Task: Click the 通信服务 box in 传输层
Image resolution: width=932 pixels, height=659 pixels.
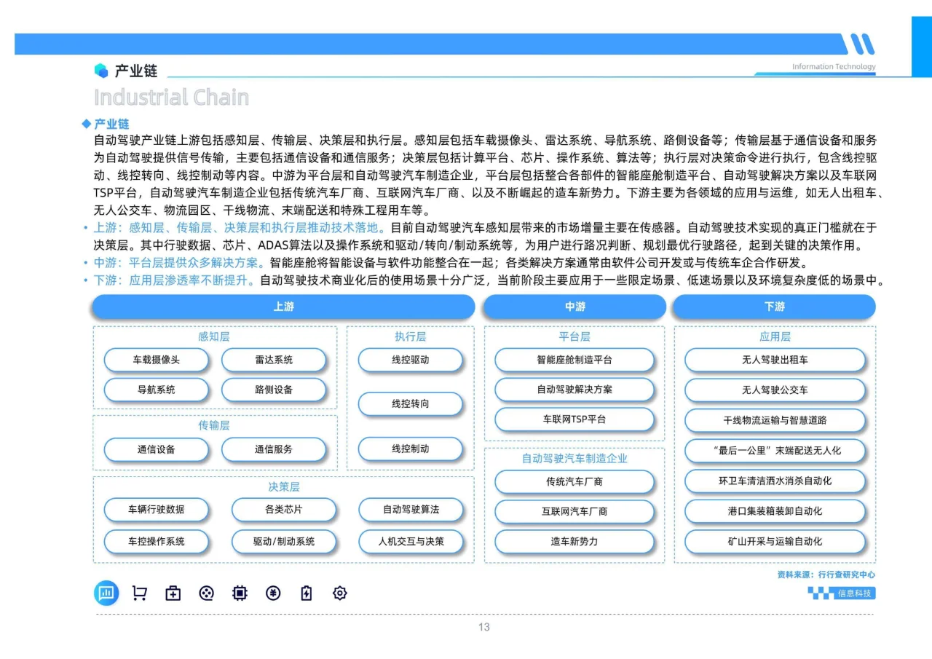Action: 274,449
